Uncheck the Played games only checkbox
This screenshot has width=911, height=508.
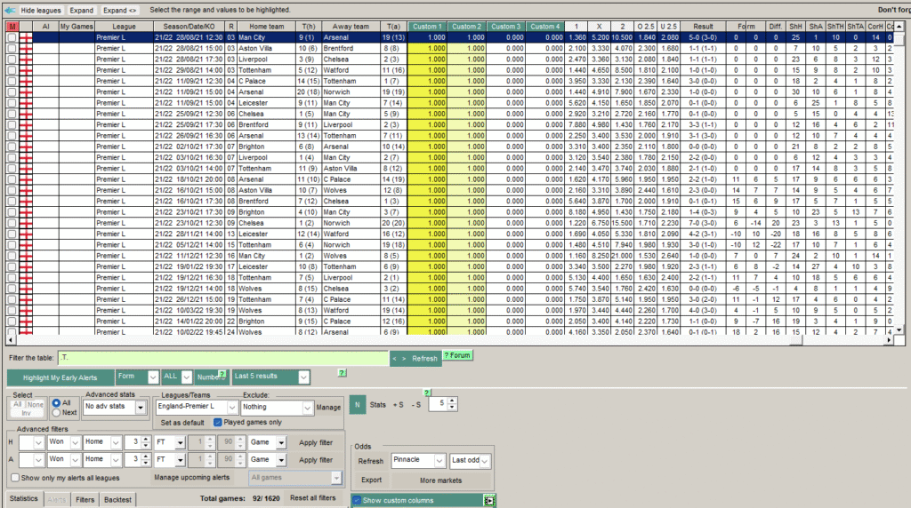pos(218,422)
